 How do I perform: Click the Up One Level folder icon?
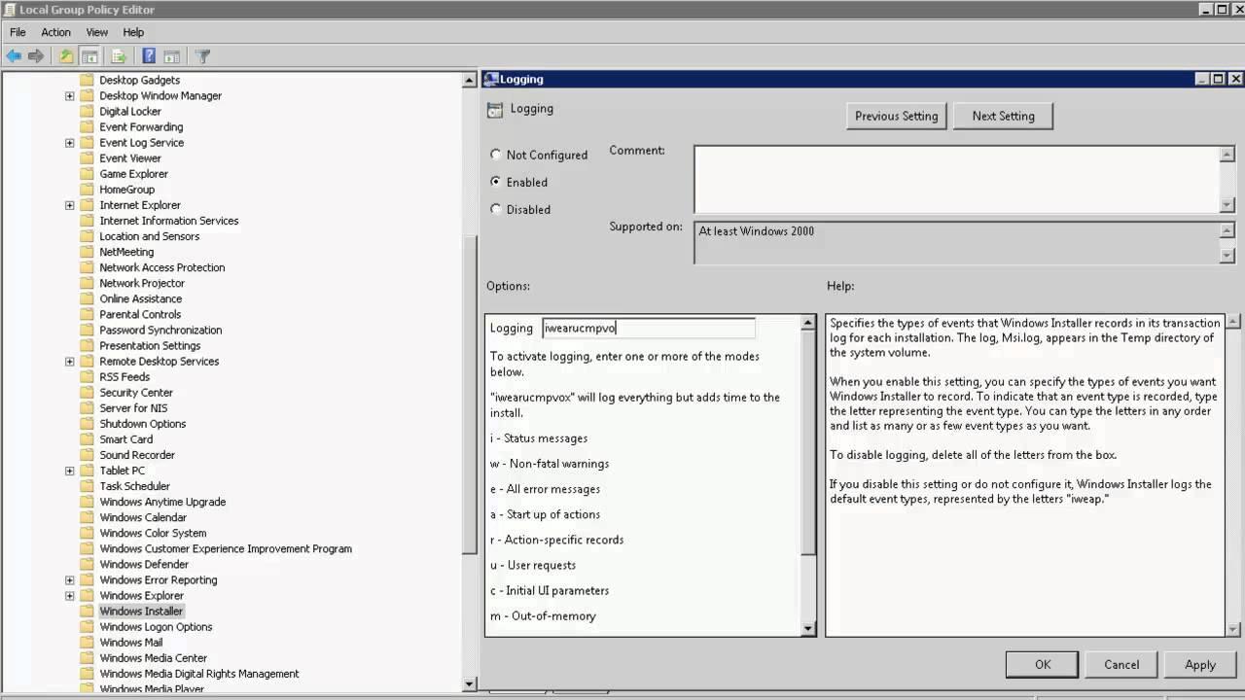pos(66,56)
